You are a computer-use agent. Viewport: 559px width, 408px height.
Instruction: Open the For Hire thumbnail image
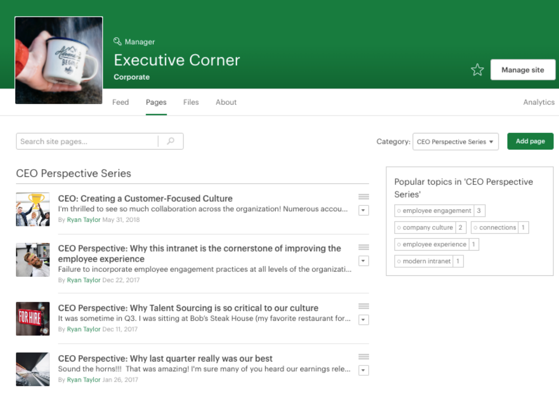[33, 319]
